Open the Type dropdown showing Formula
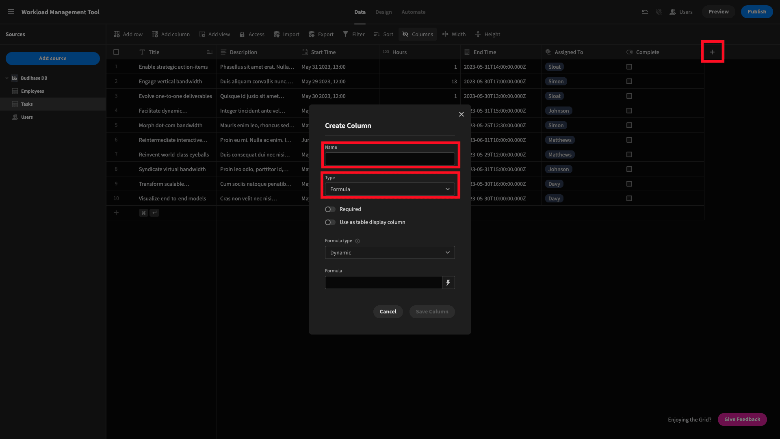 (x=390, y=189)
